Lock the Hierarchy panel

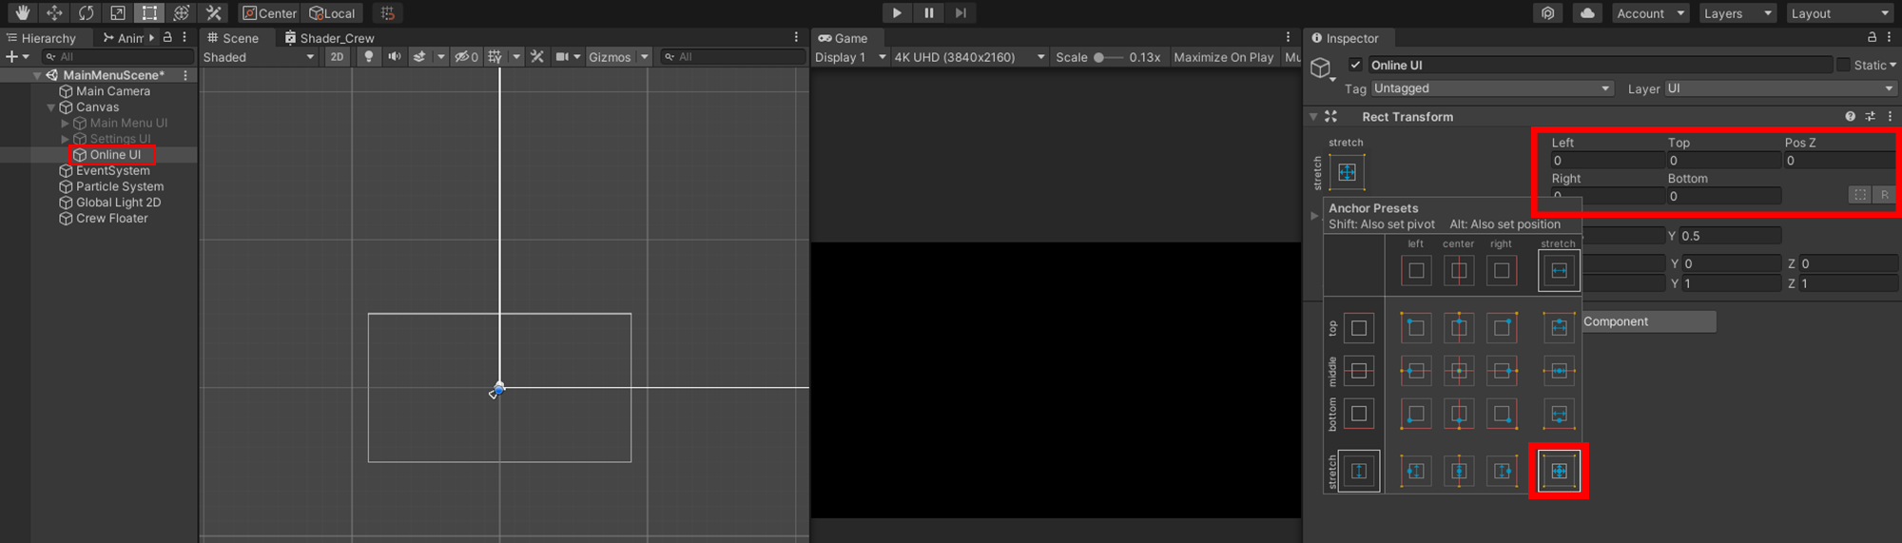167,37
